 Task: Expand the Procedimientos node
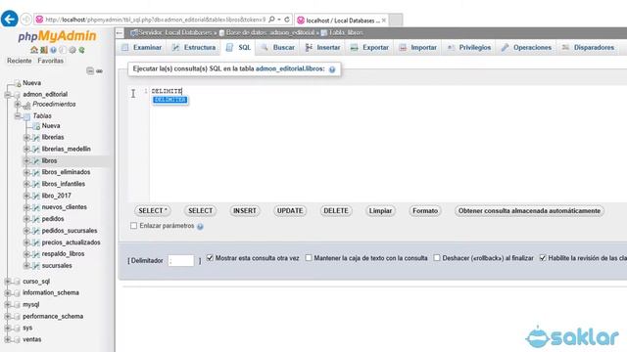click(x=18, y=105)
